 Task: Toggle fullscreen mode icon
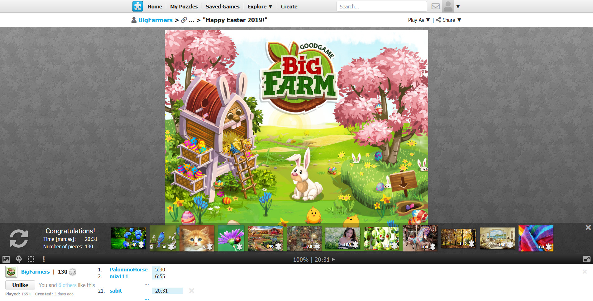[586, 259]
